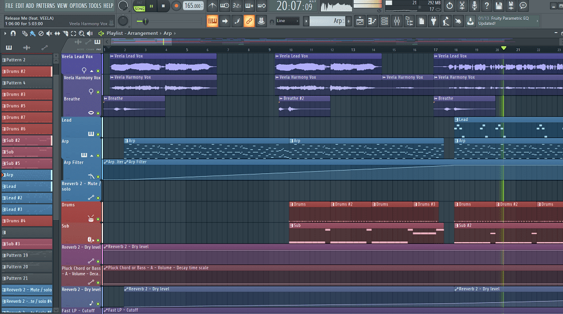The height and width of the screenshot is (314, 563).
Task: Open the Playlist options menu arrow
Action: pyautogui.click(x=5, y=33)
